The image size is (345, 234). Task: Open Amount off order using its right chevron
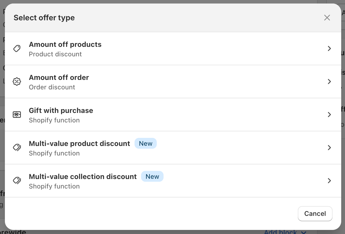click(x=329, y=82)
